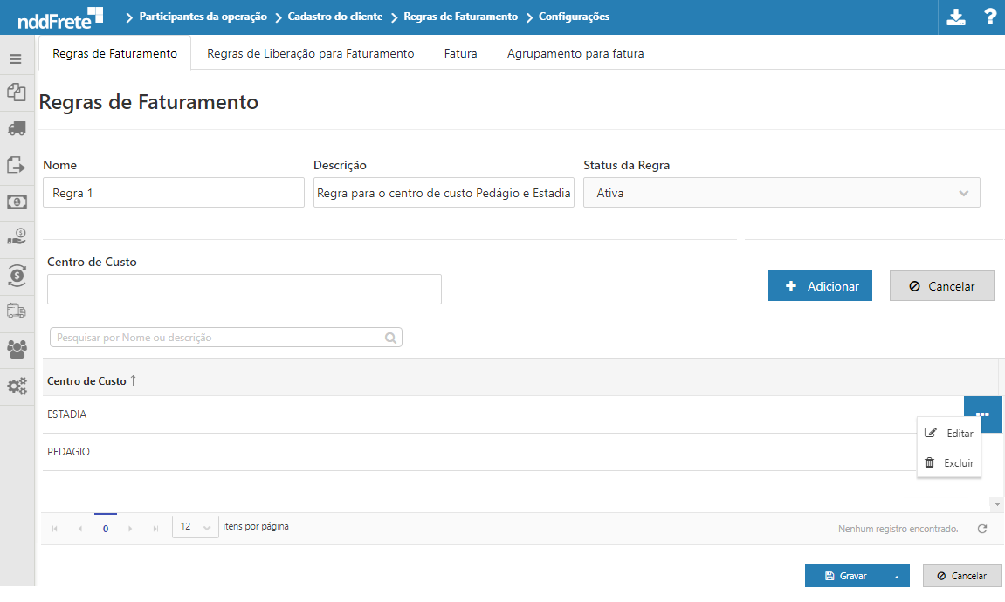Click the three-dots actions button on the ESTADIA row
Screen dimensions: 1005x602
[x=982, y=414]
